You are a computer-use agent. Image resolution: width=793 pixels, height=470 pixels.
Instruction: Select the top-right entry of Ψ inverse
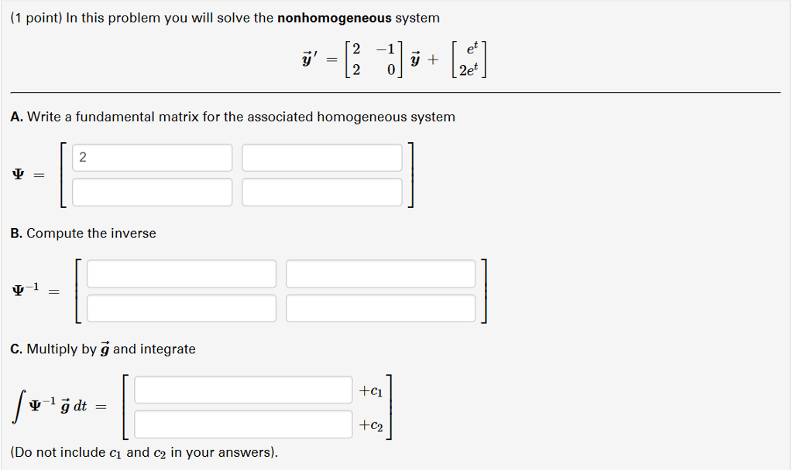click(381, 273)
